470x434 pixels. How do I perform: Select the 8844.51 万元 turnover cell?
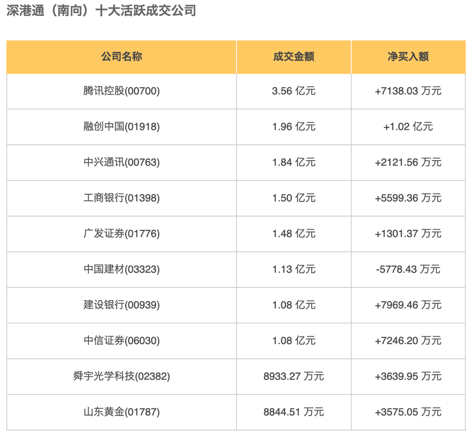(294, 412)
